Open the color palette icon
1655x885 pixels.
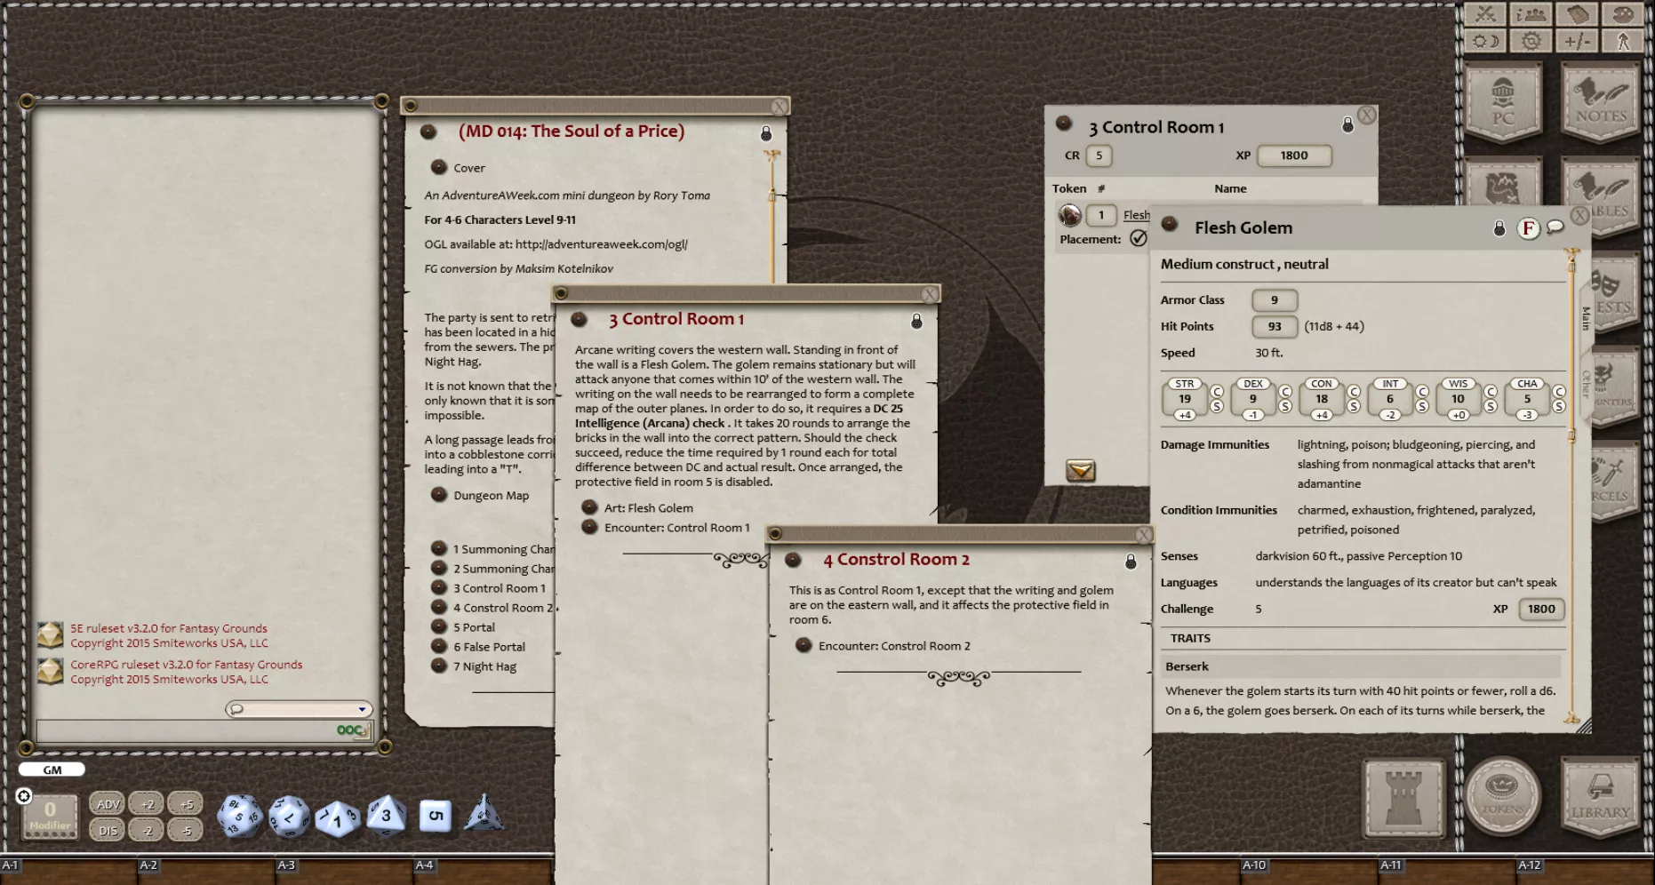pyautogui.click(x=1623, y=15)
